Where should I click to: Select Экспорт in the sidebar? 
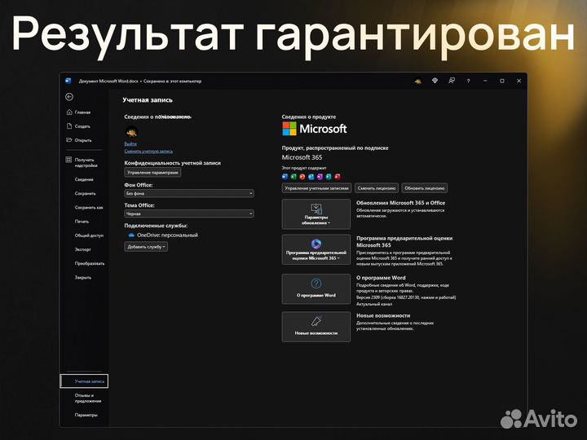[x=82, y=249]
